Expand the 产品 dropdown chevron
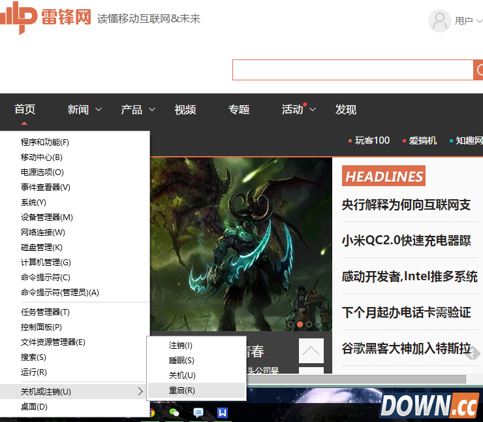The height and width of the screenshot is (422, 483). pos(152,110)
